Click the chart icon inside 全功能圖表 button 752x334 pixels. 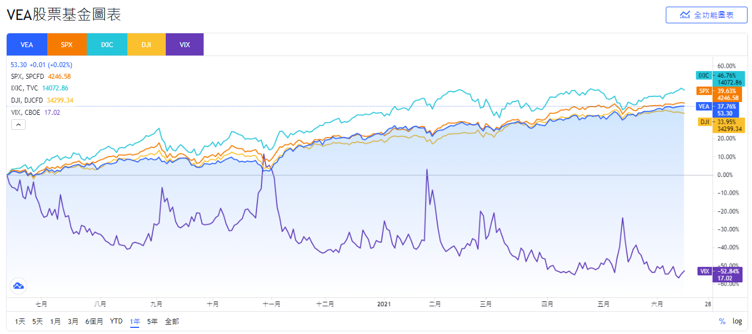click(685, 15)
